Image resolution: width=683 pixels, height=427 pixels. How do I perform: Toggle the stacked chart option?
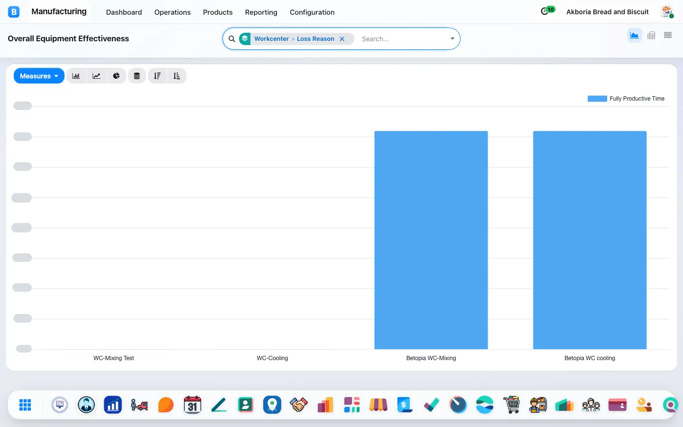[x=137, y=76]
